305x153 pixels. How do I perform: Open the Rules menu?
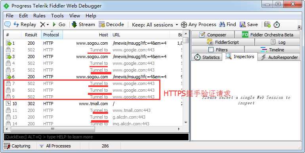pyautogui.click(x=39, y=16)
